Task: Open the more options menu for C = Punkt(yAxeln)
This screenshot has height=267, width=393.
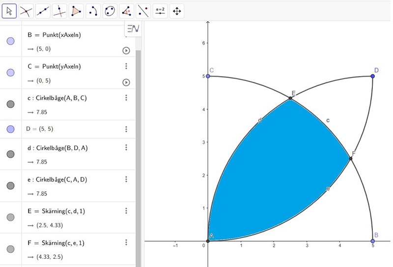Action: 126,66
